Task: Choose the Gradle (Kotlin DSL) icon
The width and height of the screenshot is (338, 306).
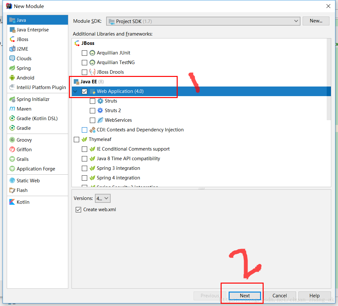Action: 12,119
